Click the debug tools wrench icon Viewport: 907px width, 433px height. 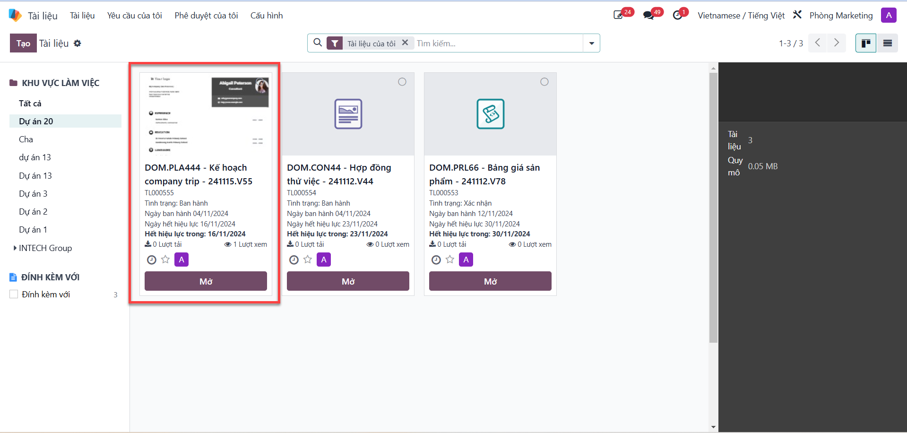click(797, 15)
